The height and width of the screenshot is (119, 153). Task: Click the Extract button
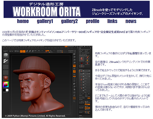82,112
